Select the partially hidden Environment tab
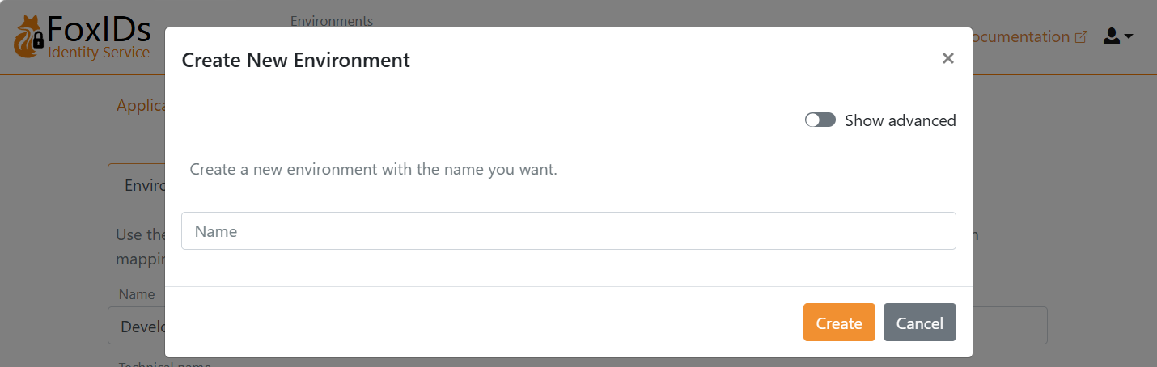Screen dimensions: 1157x367 (x=137, y=185)
